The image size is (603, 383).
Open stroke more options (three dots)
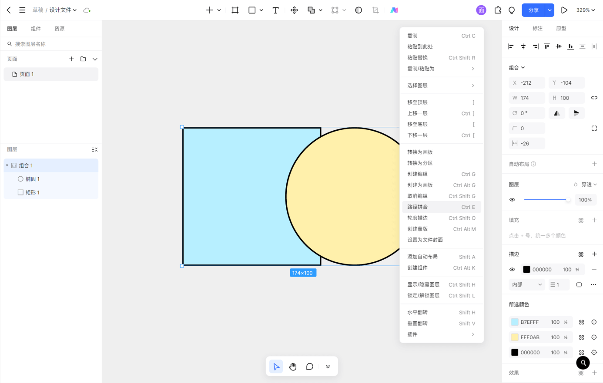point(593,284)
